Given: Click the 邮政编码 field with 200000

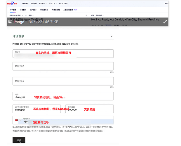Looking at the screenshot, I should click(89, 109).
